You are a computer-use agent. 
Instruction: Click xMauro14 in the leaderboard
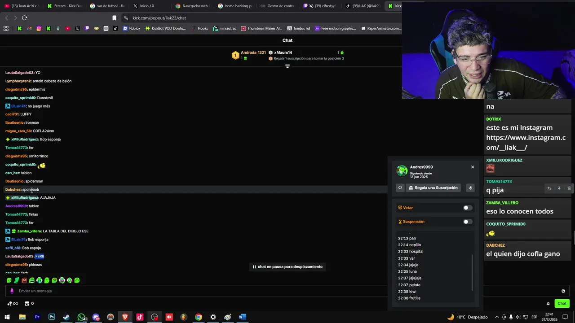coord(283,52)
